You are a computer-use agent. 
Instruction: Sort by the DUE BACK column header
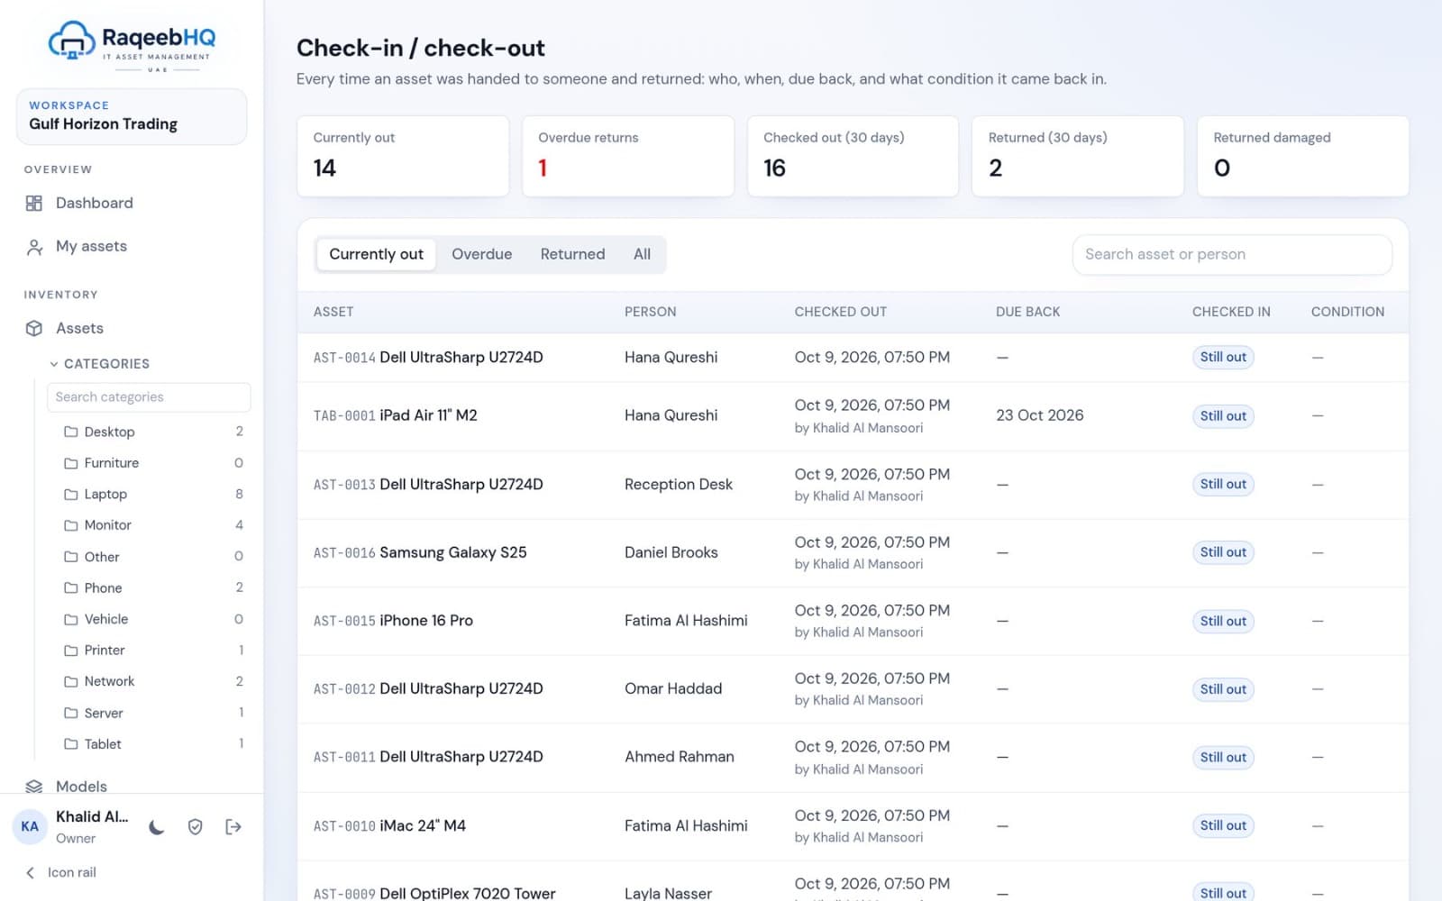click(x=1027, y=312)
